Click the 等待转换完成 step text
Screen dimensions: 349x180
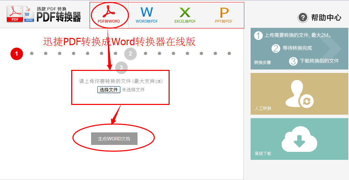297,48
